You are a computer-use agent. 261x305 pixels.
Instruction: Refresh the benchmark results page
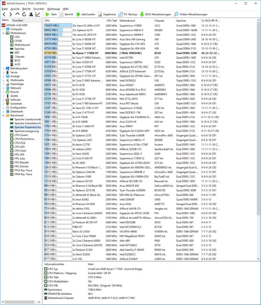[x=24, y=14]
